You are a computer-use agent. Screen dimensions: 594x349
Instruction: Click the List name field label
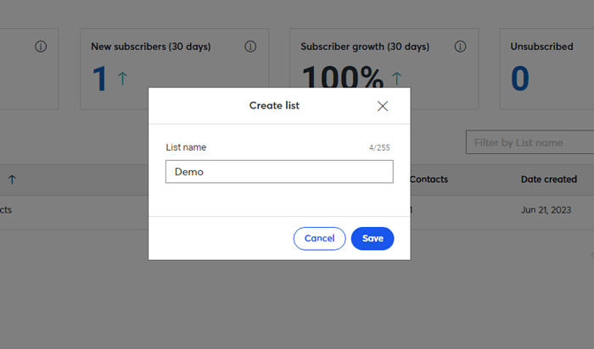pyautogui.click(x=186, y=147)
